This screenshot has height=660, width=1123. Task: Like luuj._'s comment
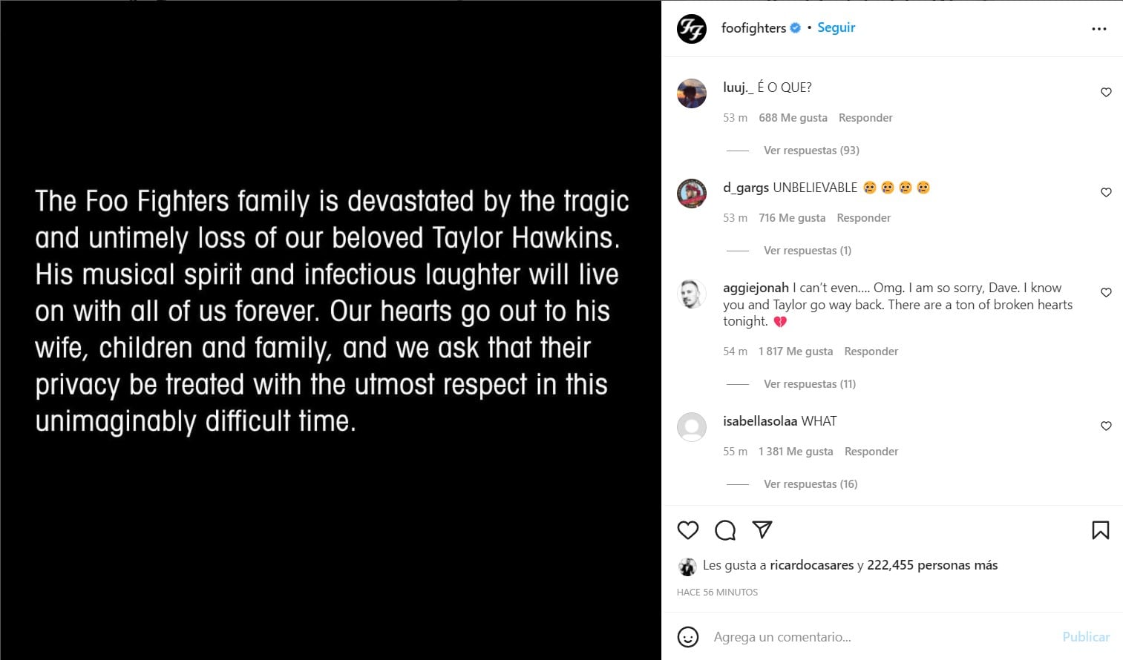[1106, 93]
